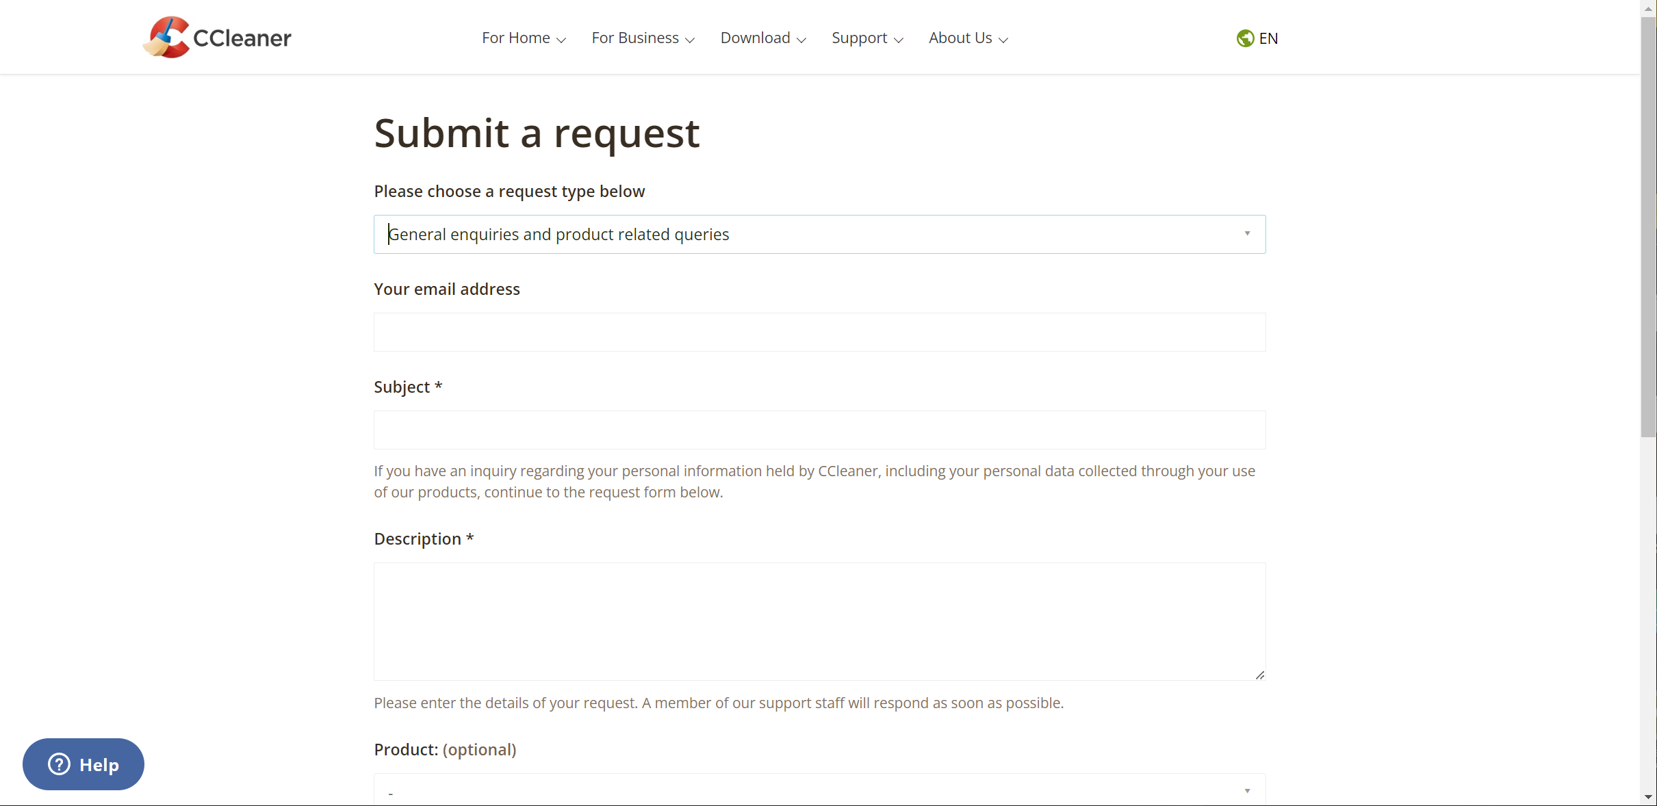Click the request type dropdown arrow
The image size is (1657, 806).
coord(1247,234)
